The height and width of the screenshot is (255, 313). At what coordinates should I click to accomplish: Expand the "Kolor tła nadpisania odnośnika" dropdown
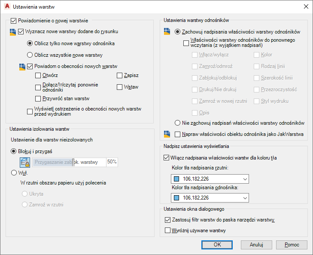210,198
